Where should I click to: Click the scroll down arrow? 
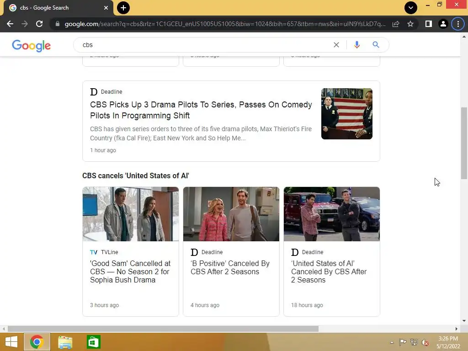click(464, 321)
